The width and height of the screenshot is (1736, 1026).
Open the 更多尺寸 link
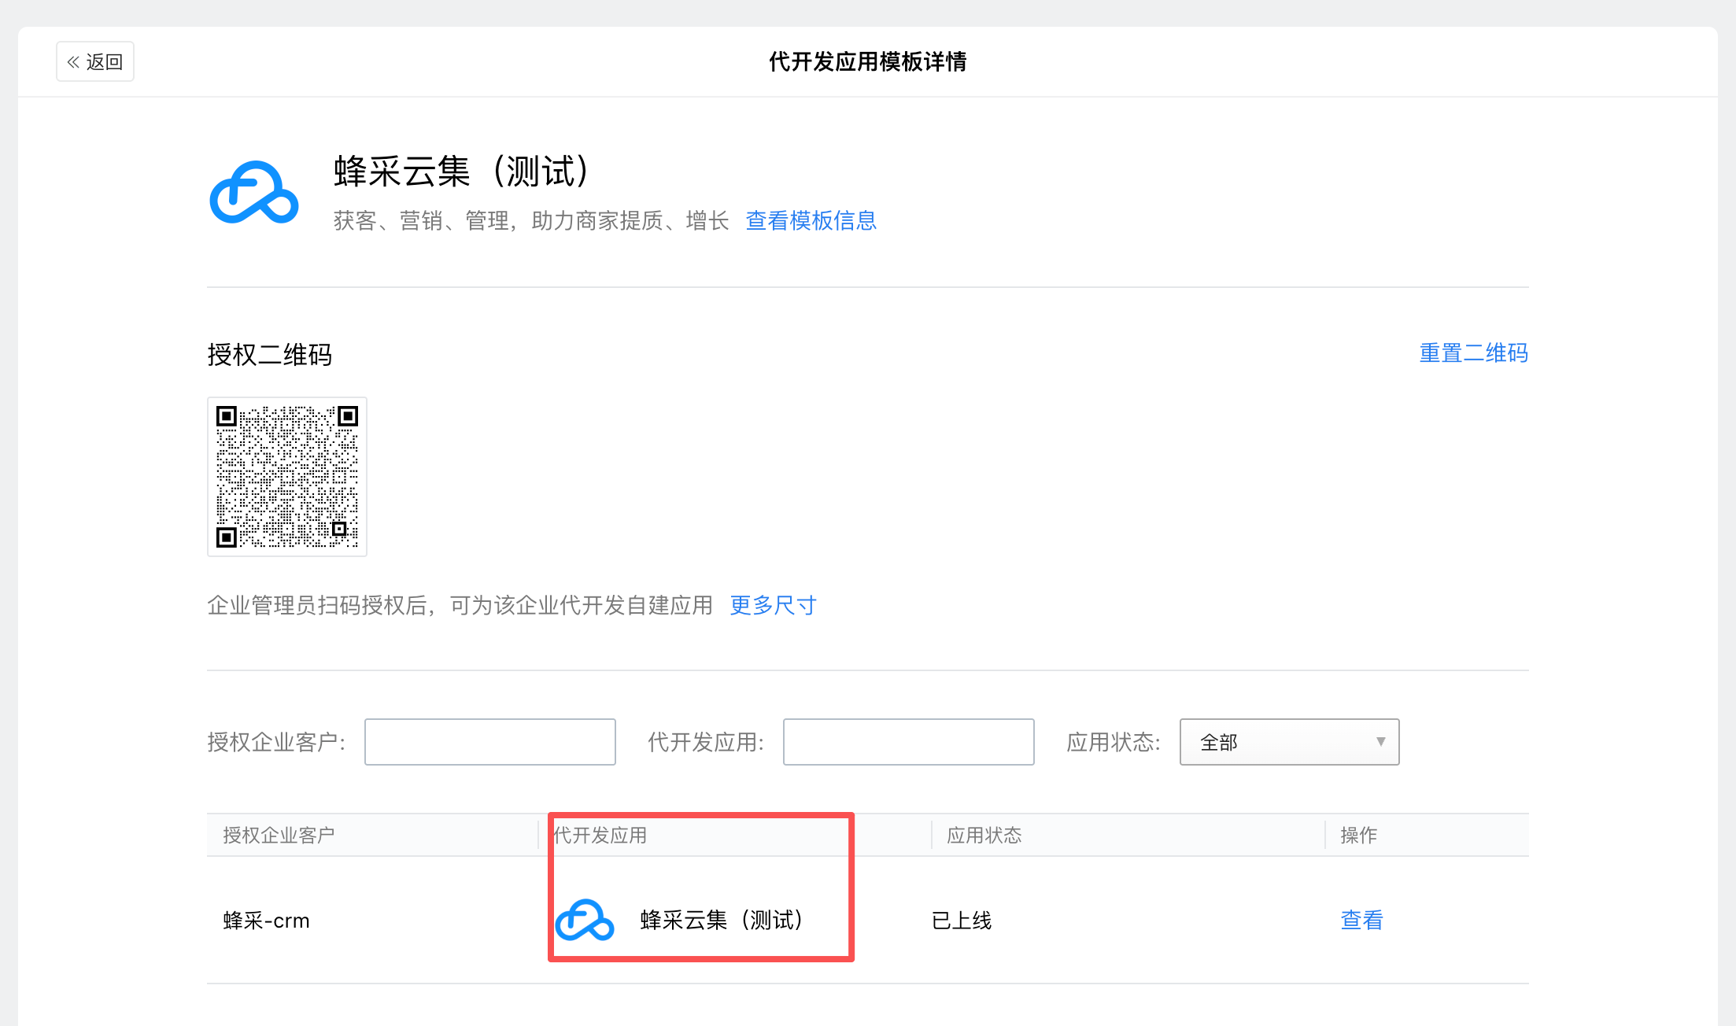pos(773,605)
